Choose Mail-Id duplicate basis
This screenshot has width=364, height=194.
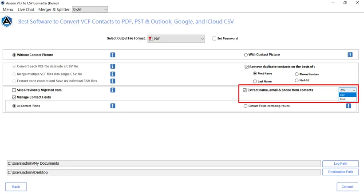[x=297, y=80]
